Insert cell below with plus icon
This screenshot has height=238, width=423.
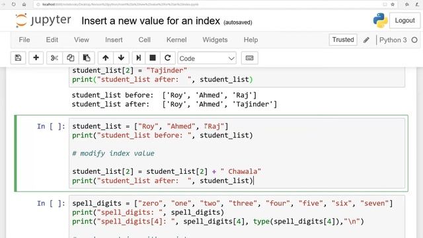(36, 58)
